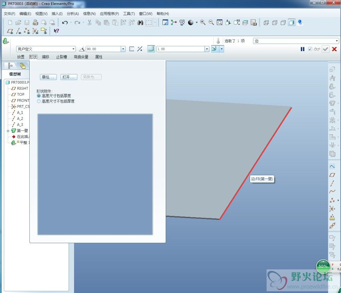Expand the datum point flyout arrow
Viewport: 341px width, 293px height.
pos(338,200)
